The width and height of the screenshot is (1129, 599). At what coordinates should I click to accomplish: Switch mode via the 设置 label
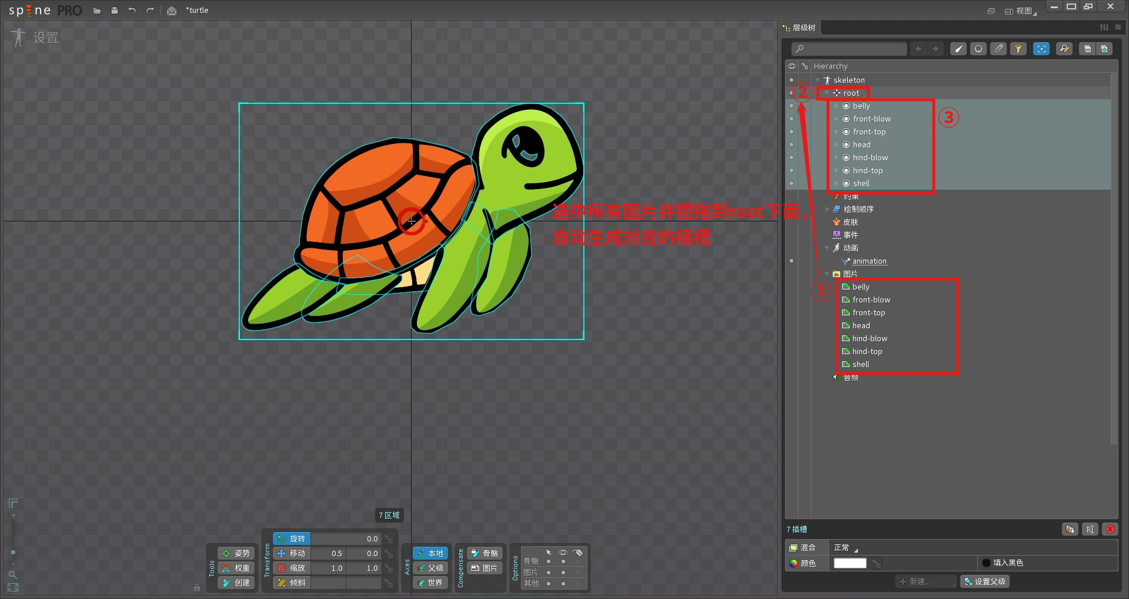tap(45, 38)
